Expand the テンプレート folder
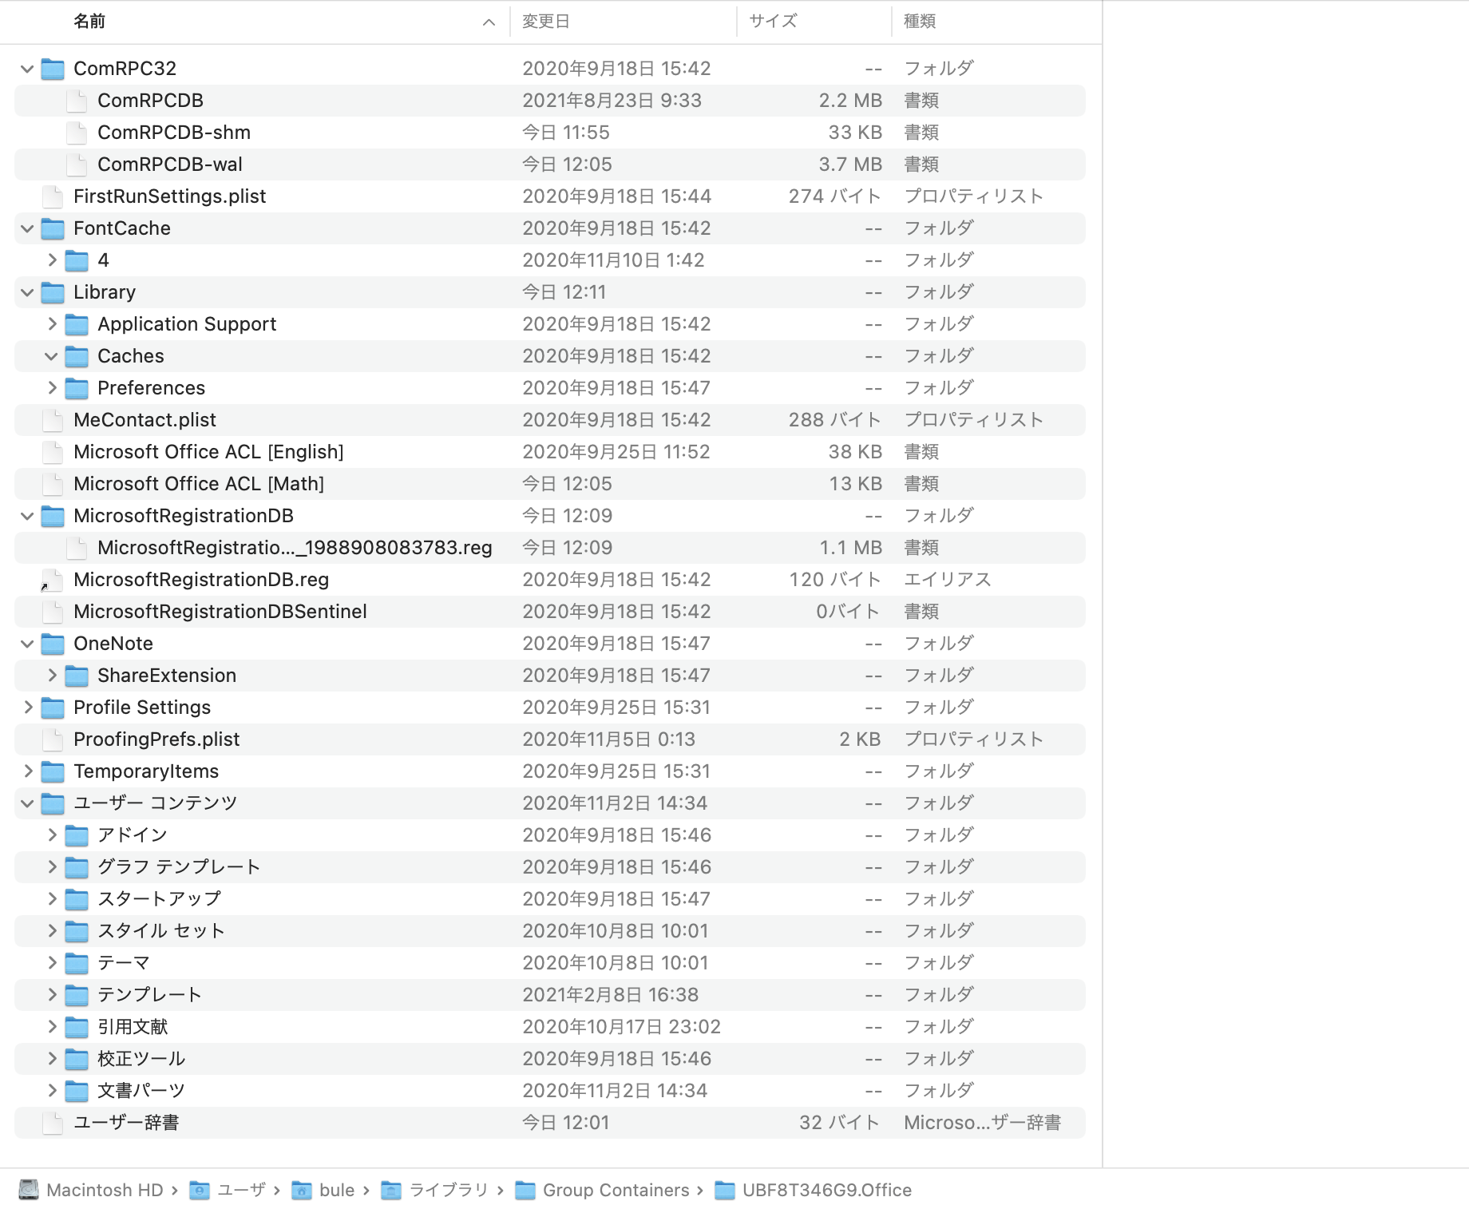 coord(51,995)
